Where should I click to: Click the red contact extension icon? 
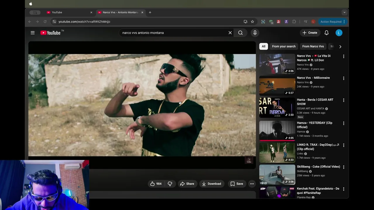pos(278,22)
